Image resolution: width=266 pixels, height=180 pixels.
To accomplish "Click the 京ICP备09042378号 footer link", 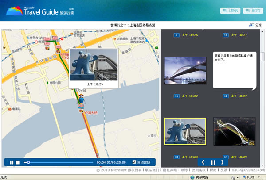I will 248,170.
